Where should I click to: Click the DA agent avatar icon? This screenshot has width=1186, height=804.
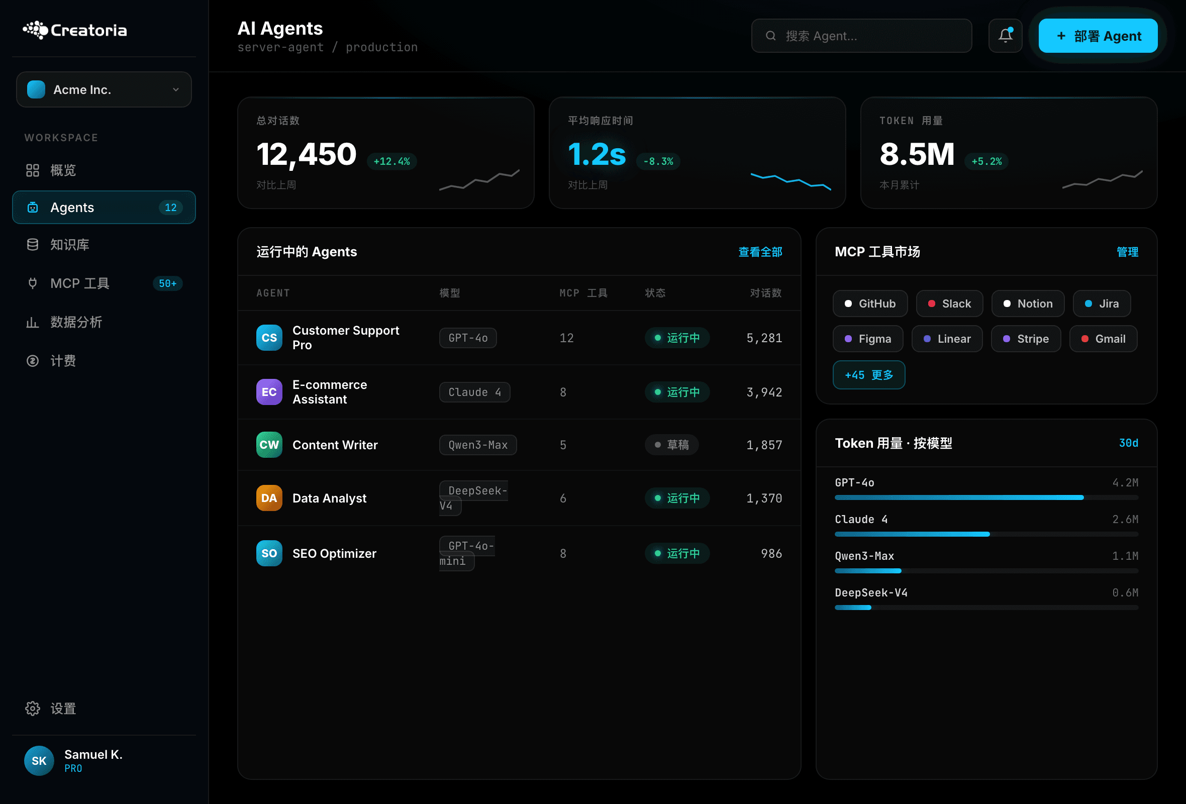(x=269, y=498)
